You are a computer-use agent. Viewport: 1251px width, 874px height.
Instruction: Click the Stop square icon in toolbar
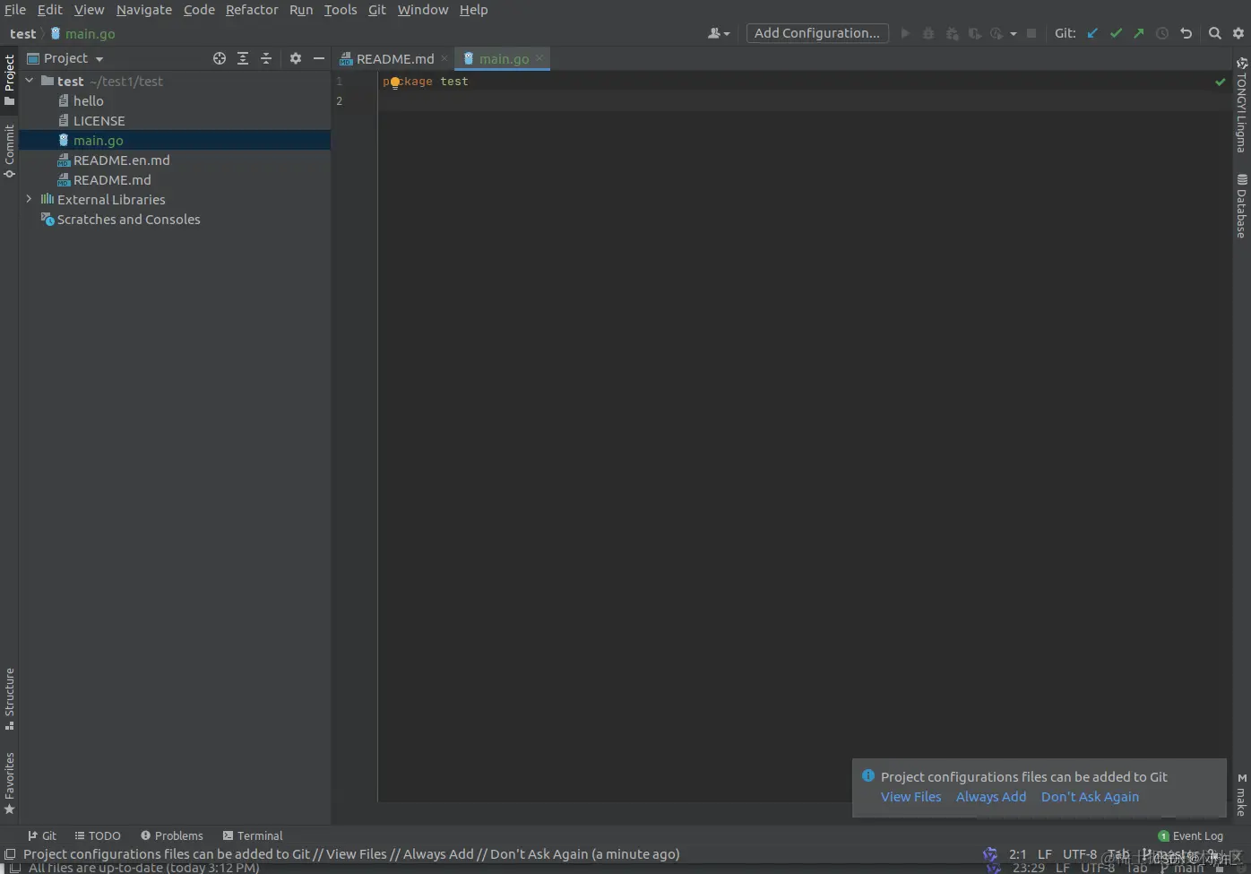pyautogui.click(x=1031, y=33)
